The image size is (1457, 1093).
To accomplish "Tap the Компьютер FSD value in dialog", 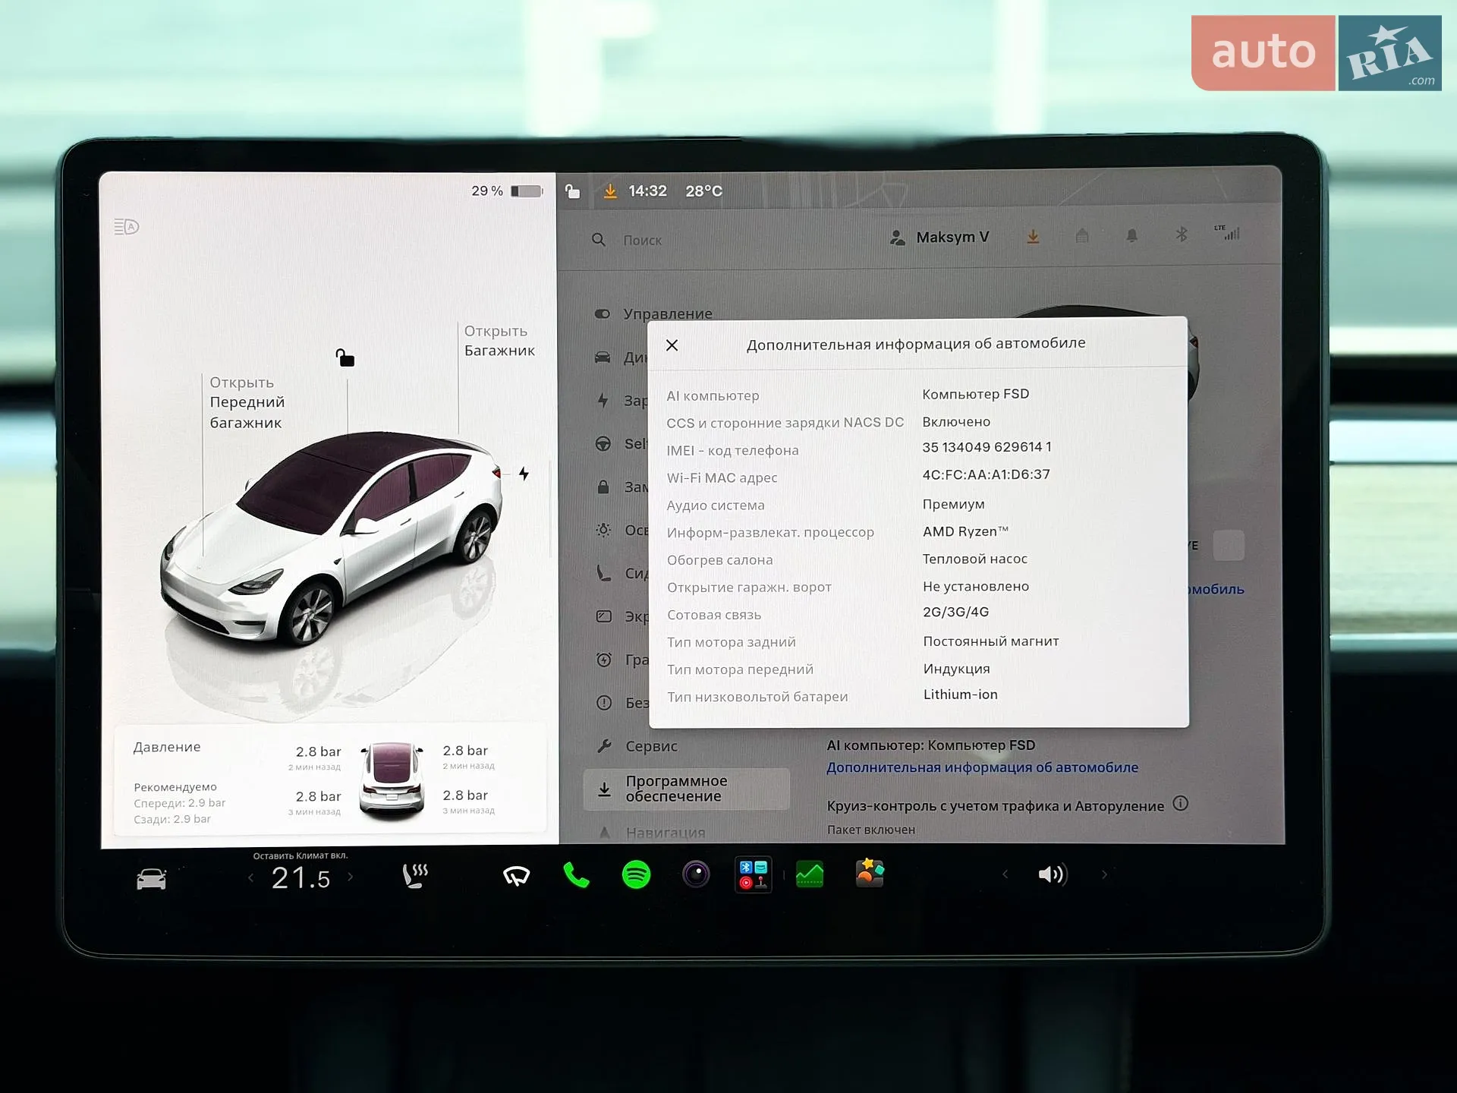I will 975,394.
